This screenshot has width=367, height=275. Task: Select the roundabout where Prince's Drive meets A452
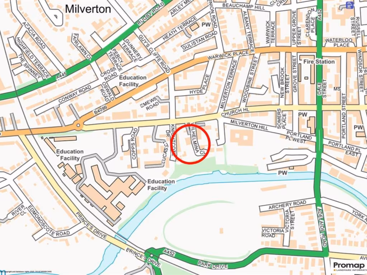(152, 256)
